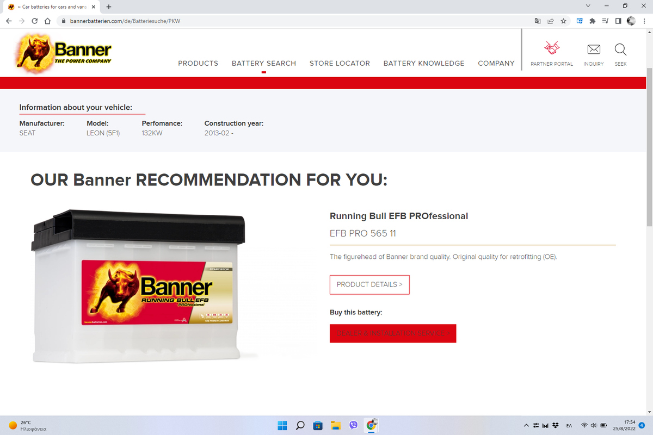This screenshot has width=653, height=435.
Task: Open File Explorer from taskbar
Action: 336,425
